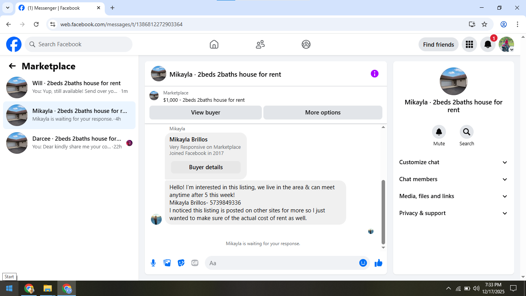526x296 pixels.
Task: Expand the Privacy & support section
Action: [x=454, y=213]
